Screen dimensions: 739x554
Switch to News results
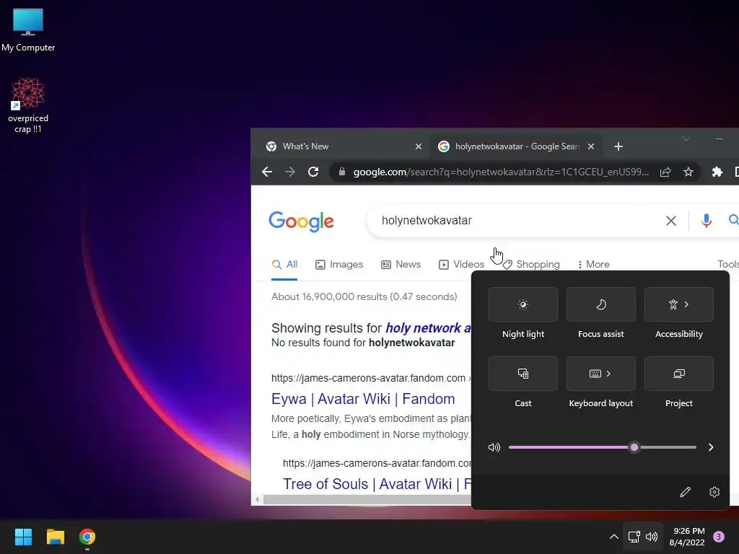pyautogui.click(x=401, y=264)
